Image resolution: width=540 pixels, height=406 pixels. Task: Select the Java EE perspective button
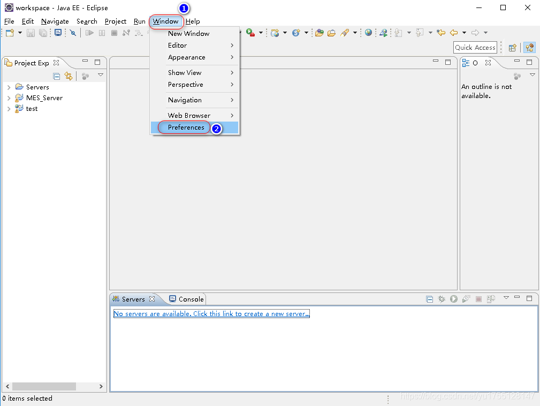[530, 48]
